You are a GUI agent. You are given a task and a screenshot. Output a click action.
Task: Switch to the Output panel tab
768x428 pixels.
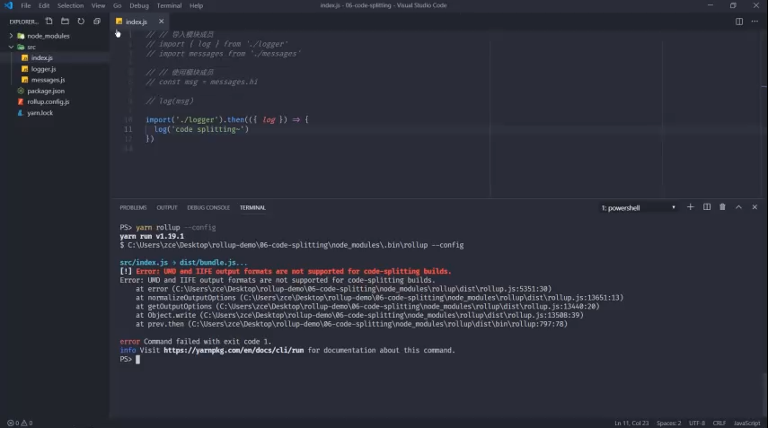click(x=167, y=207)
